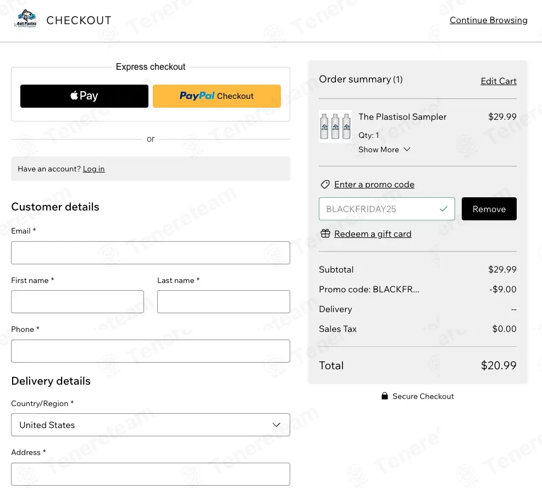Click the green checkmark in promo field

(444, 209)
